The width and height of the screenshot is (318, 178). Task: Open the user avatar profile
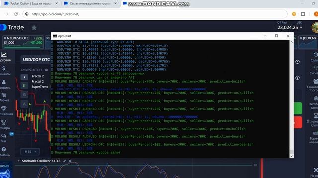315,28
